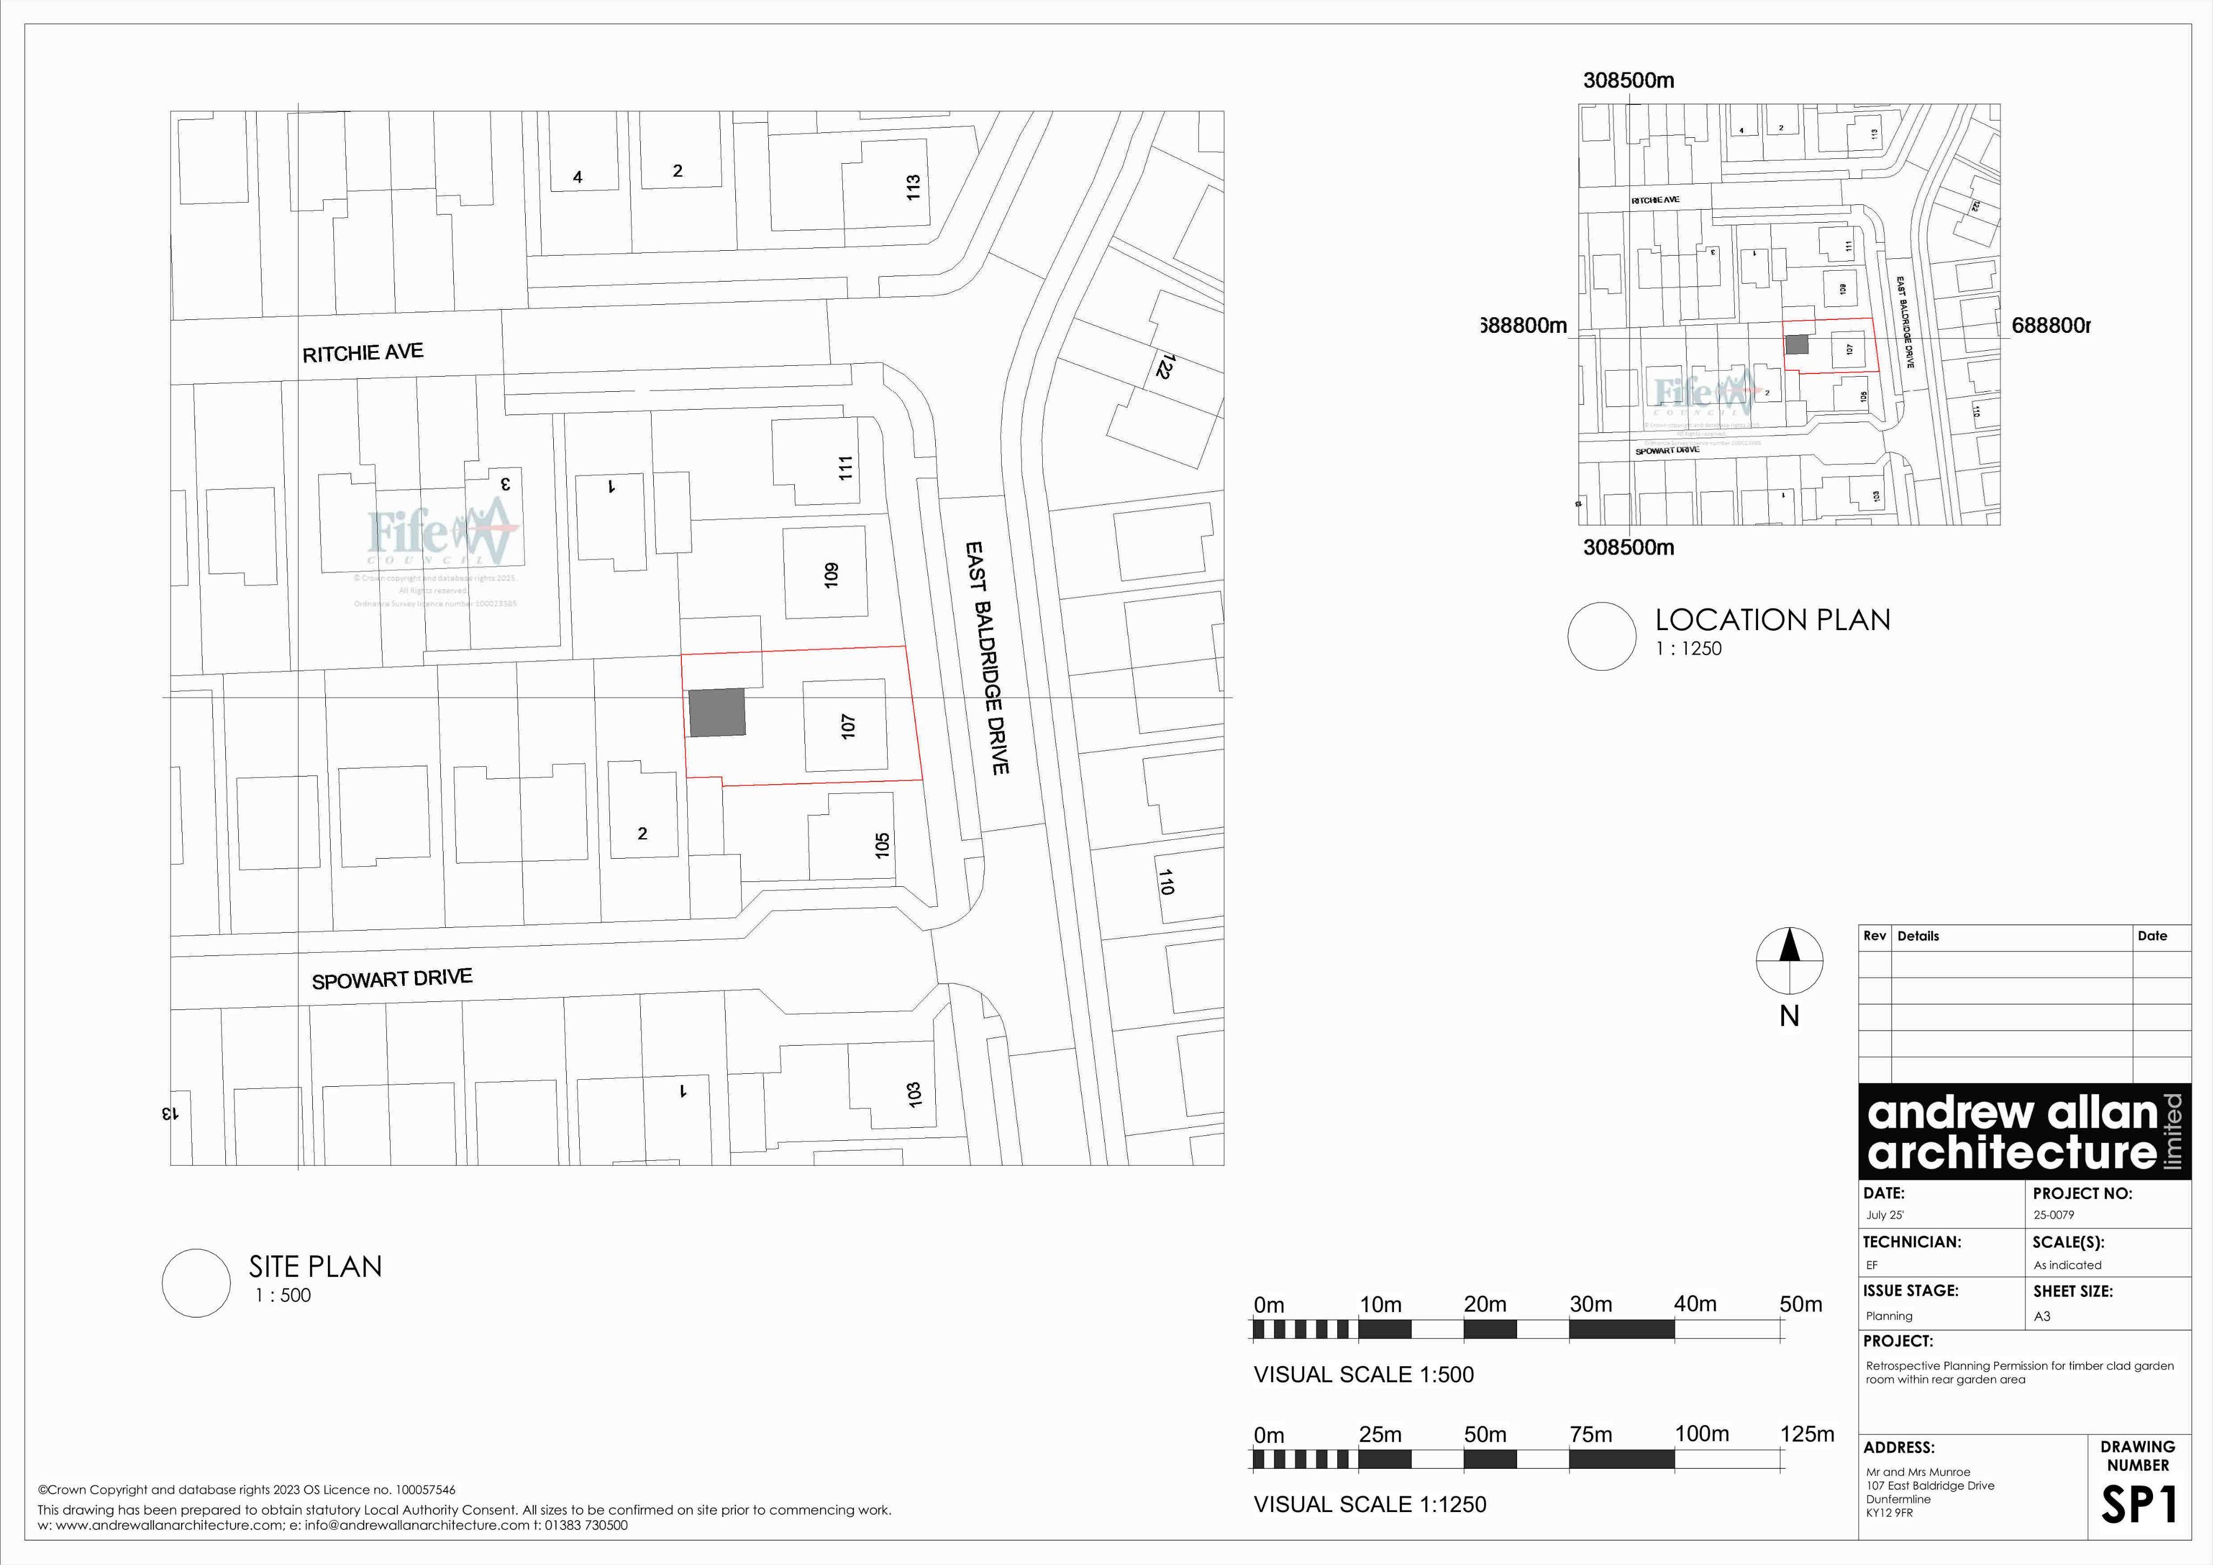Click the right-hand 688800m grid label
The height and width of the screenshot is (1565, 2213).
(2051, 326)
